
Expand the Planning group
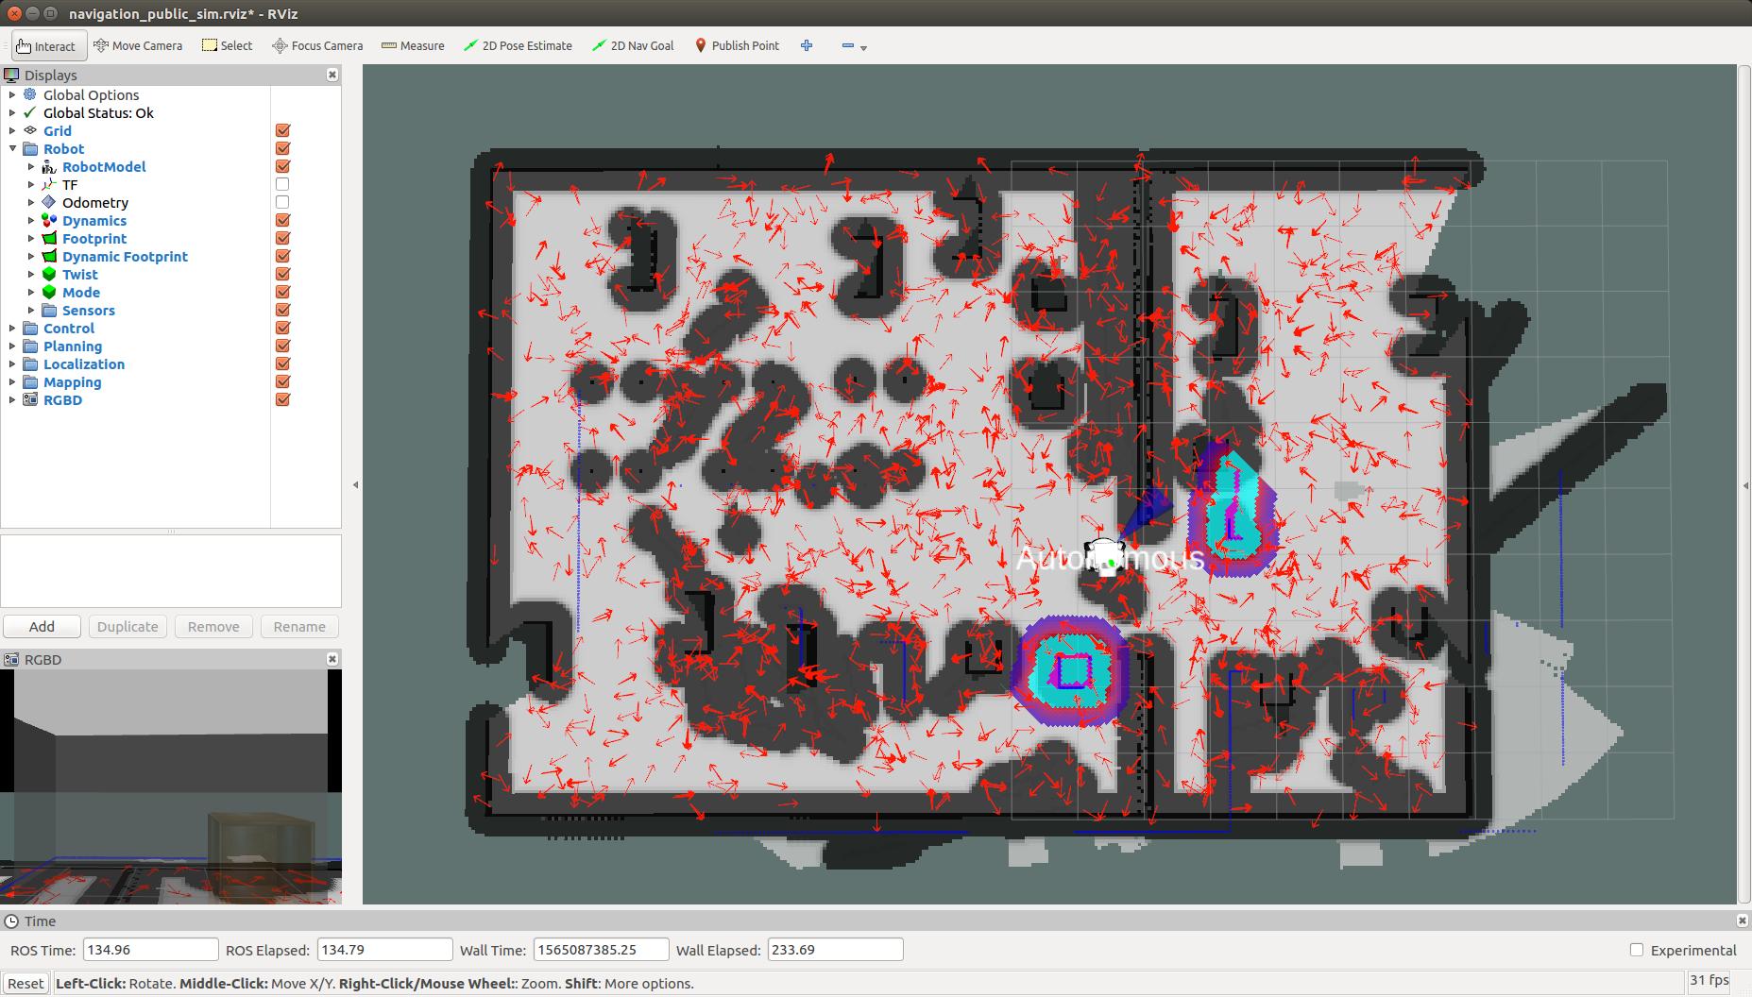(12, 346)
